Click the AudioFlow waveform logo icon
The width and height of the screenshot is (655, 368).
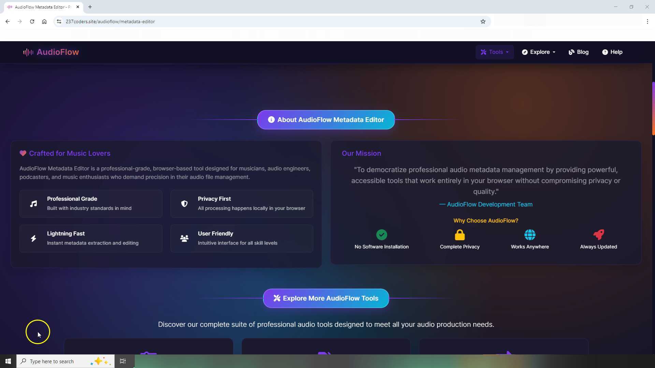tap(28, 52)
